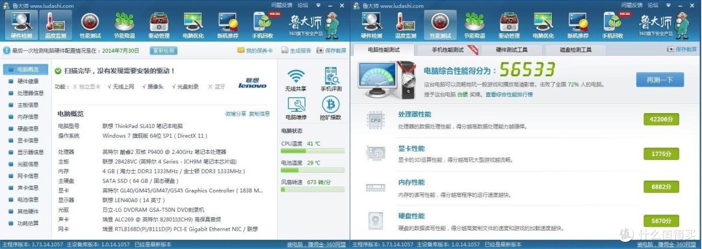702x249 pixels.
Task: Select 电脑优化 in the right window toolbar
Action: [x=544, y=25]
